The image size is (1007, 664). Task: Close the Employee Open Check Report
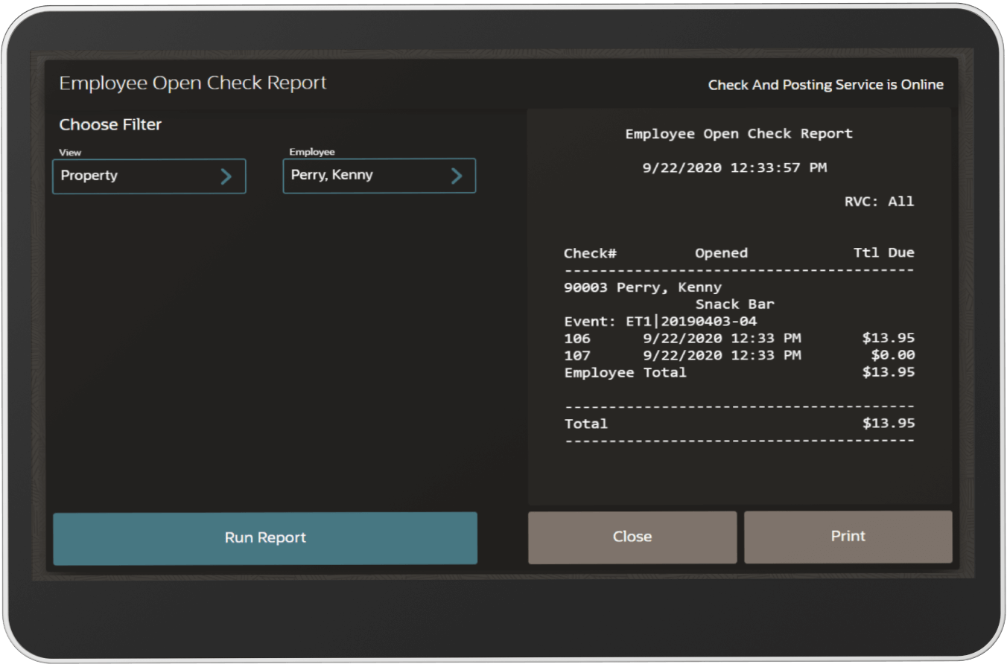pyautogui.click(x=632, y=537)
